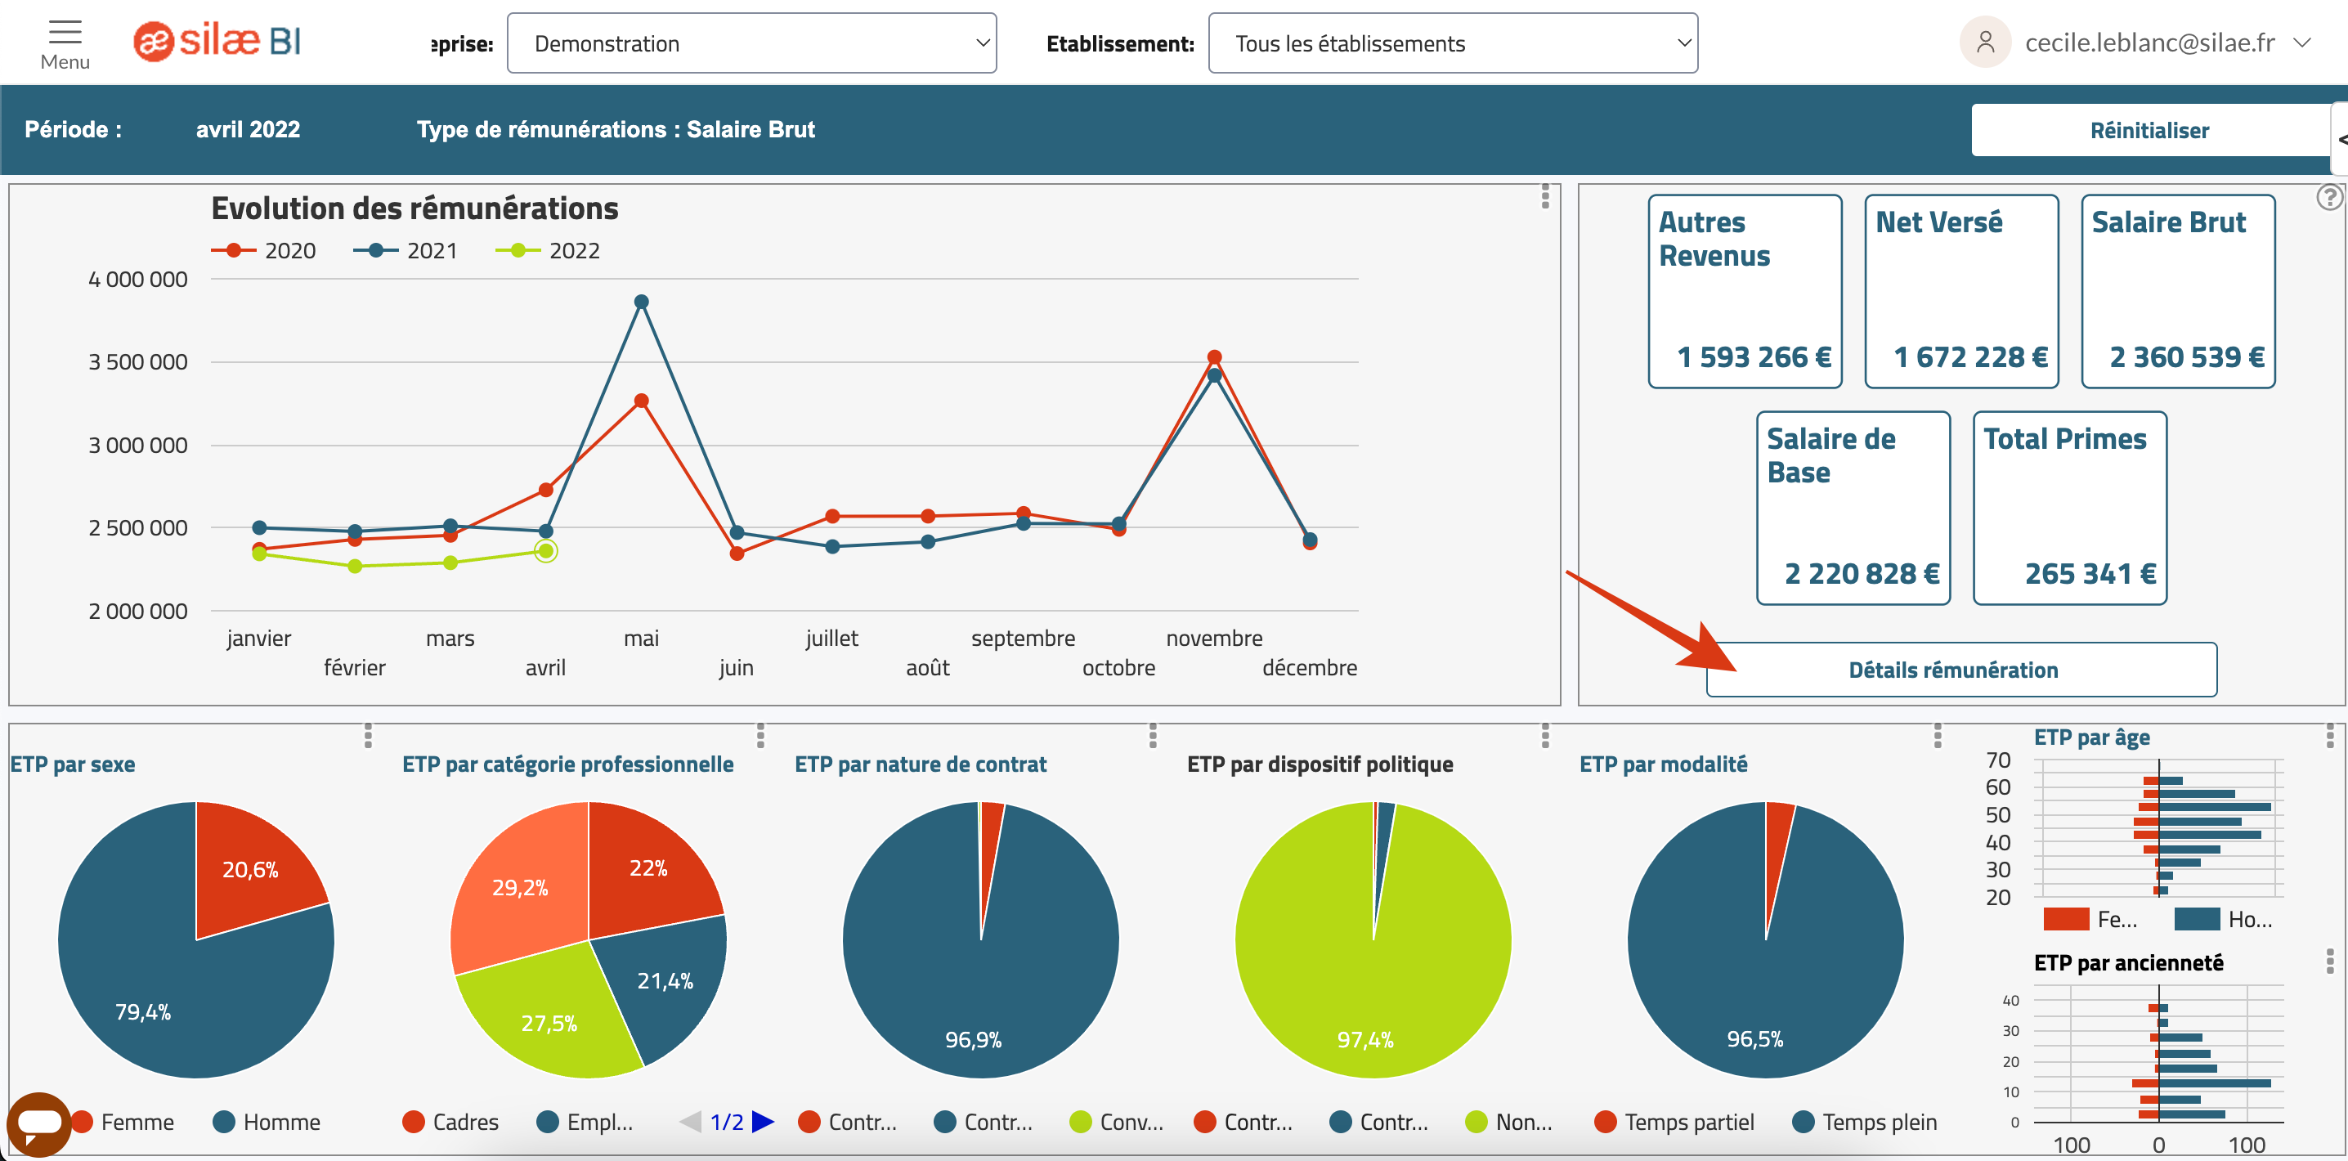
Task: Select the Total Primes card
Action: point(2069,508)
